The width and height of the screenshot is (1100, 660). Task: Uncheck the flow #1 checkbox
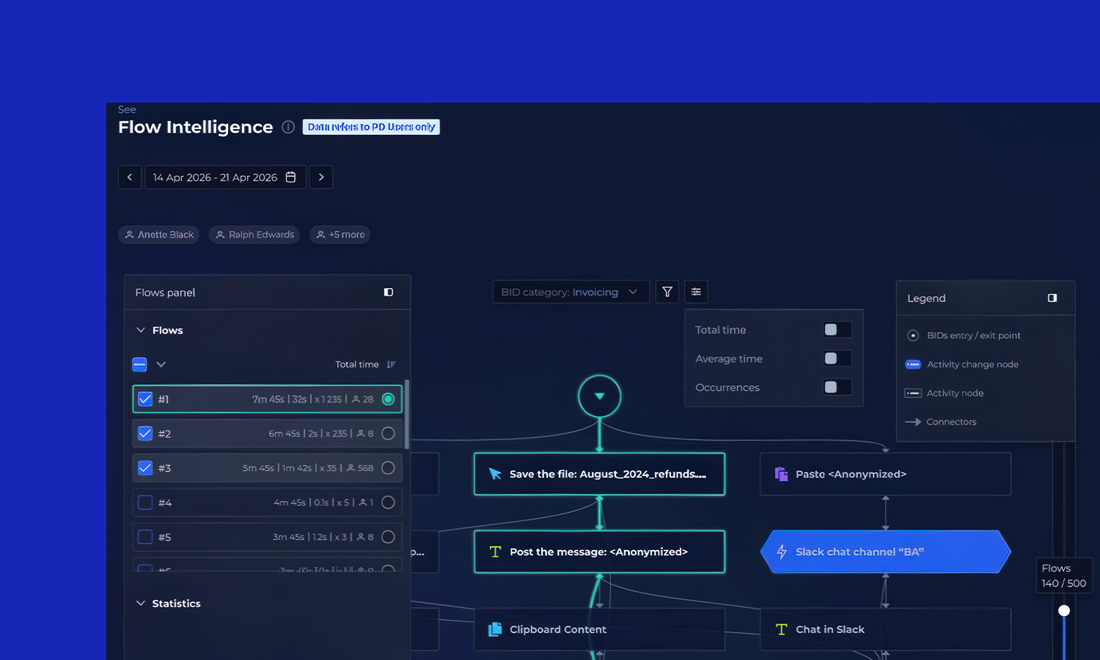click(x=145, y=399)
